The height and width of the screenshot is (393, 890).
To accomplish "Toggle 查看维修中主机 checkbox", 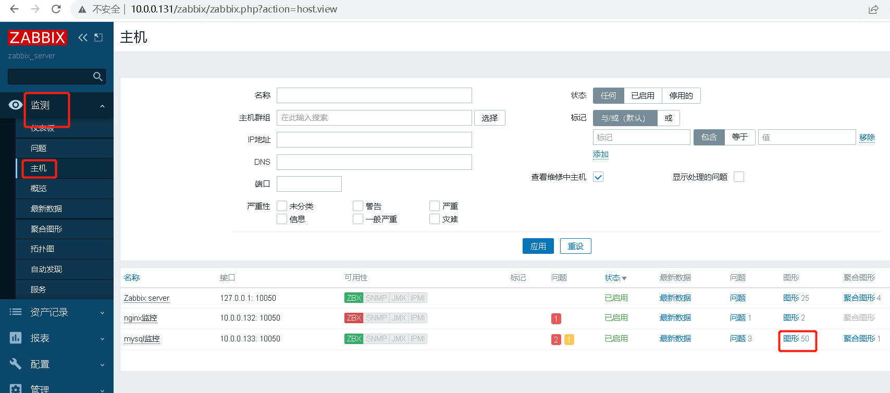I will coord(598,177).
